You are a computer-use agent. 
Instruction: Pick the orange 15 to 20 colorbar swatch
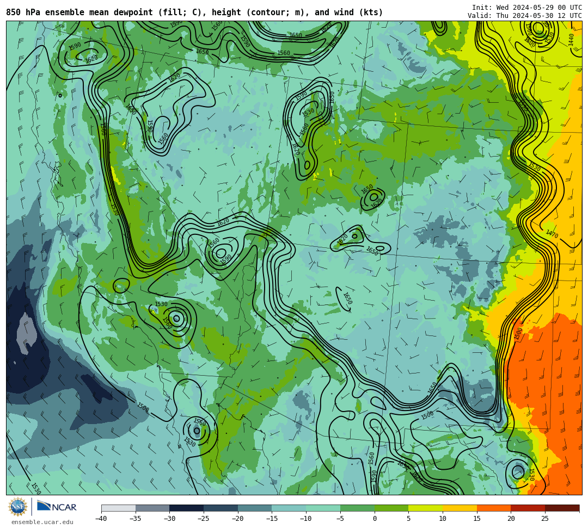[x=494, y=508]
